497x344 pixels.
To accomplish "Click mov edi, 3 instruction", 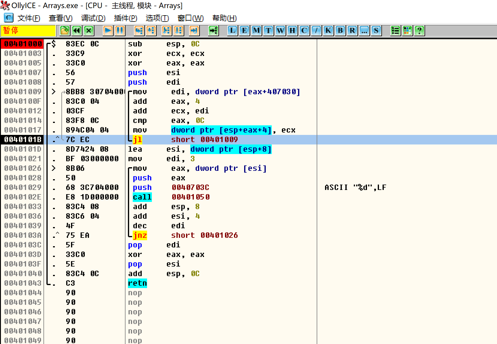I will 161,159.
